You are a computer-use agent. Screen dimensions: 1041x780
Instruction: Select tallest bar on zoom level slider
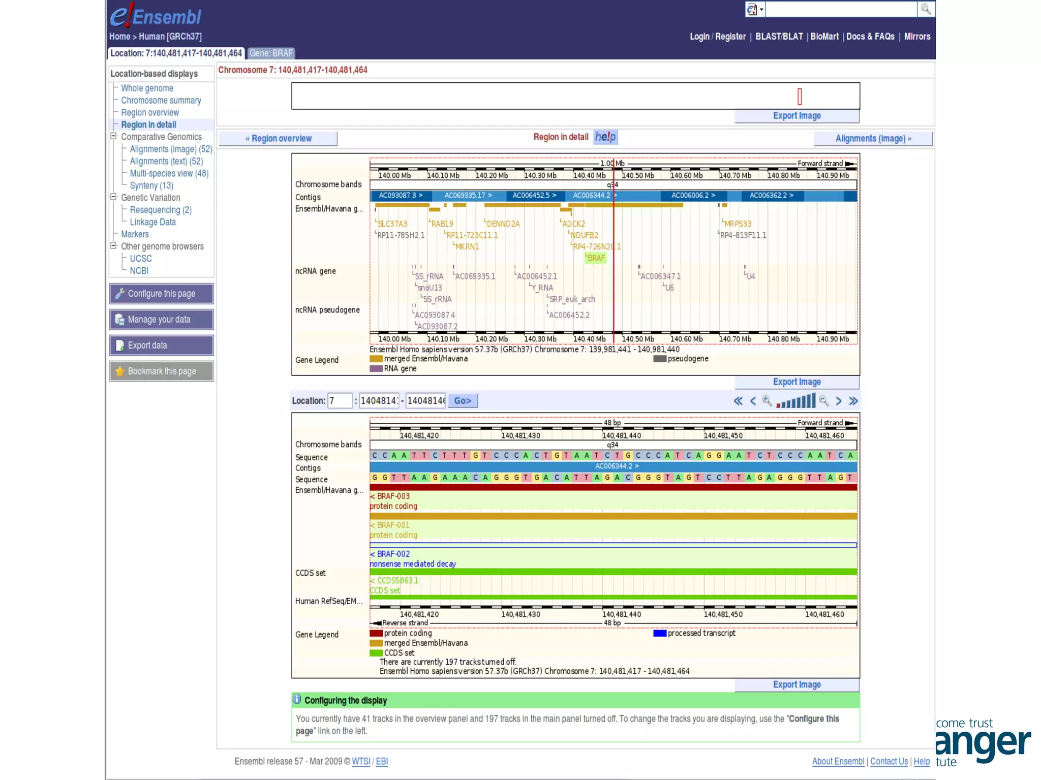coord(813,400)
